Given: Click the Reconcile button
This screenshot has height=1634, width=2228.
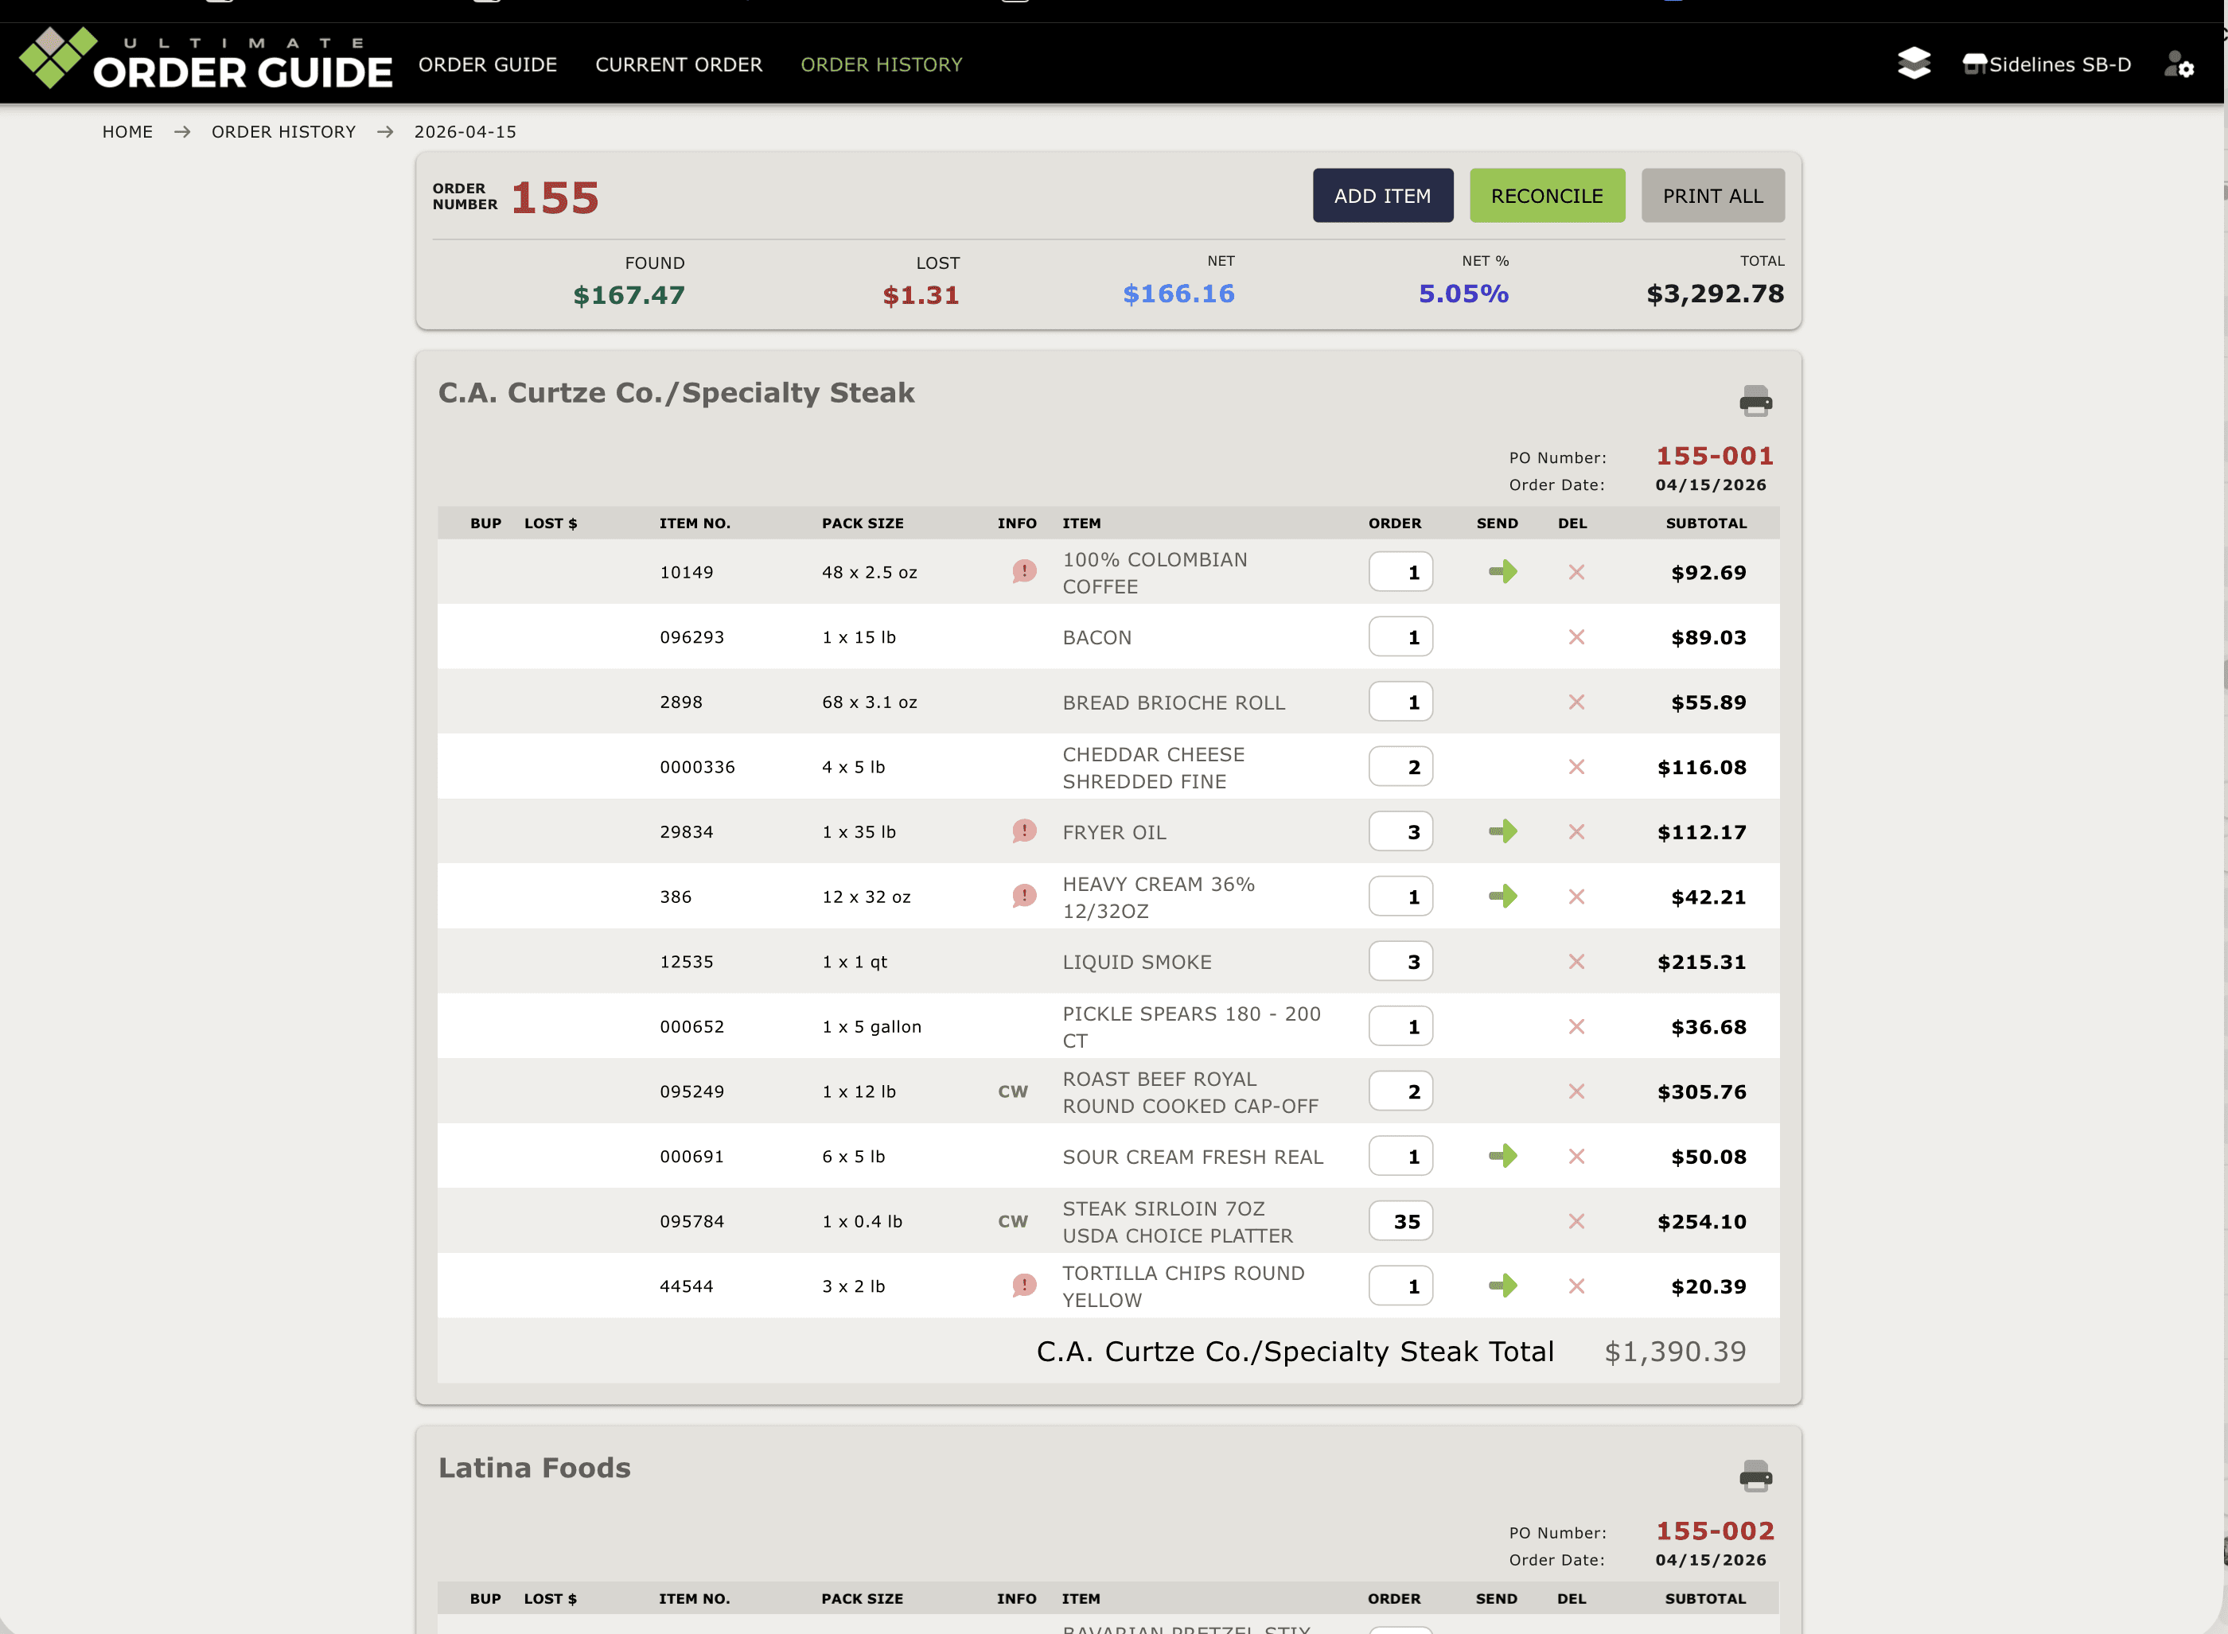Looking at the screenshot, I should [x=1546, y=196].
